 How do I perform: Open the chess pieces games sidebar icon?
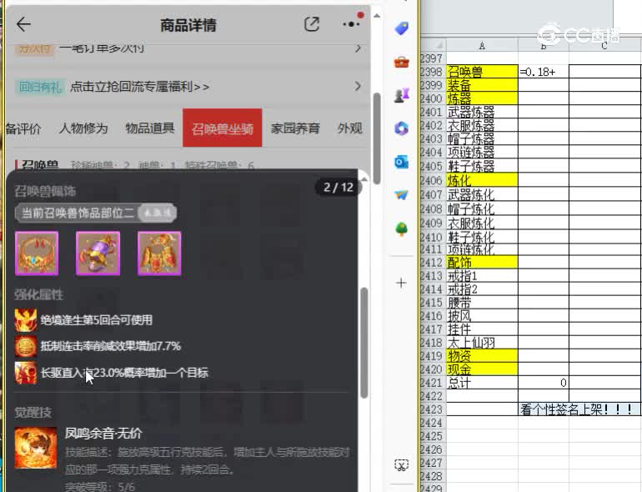point(401,95)
